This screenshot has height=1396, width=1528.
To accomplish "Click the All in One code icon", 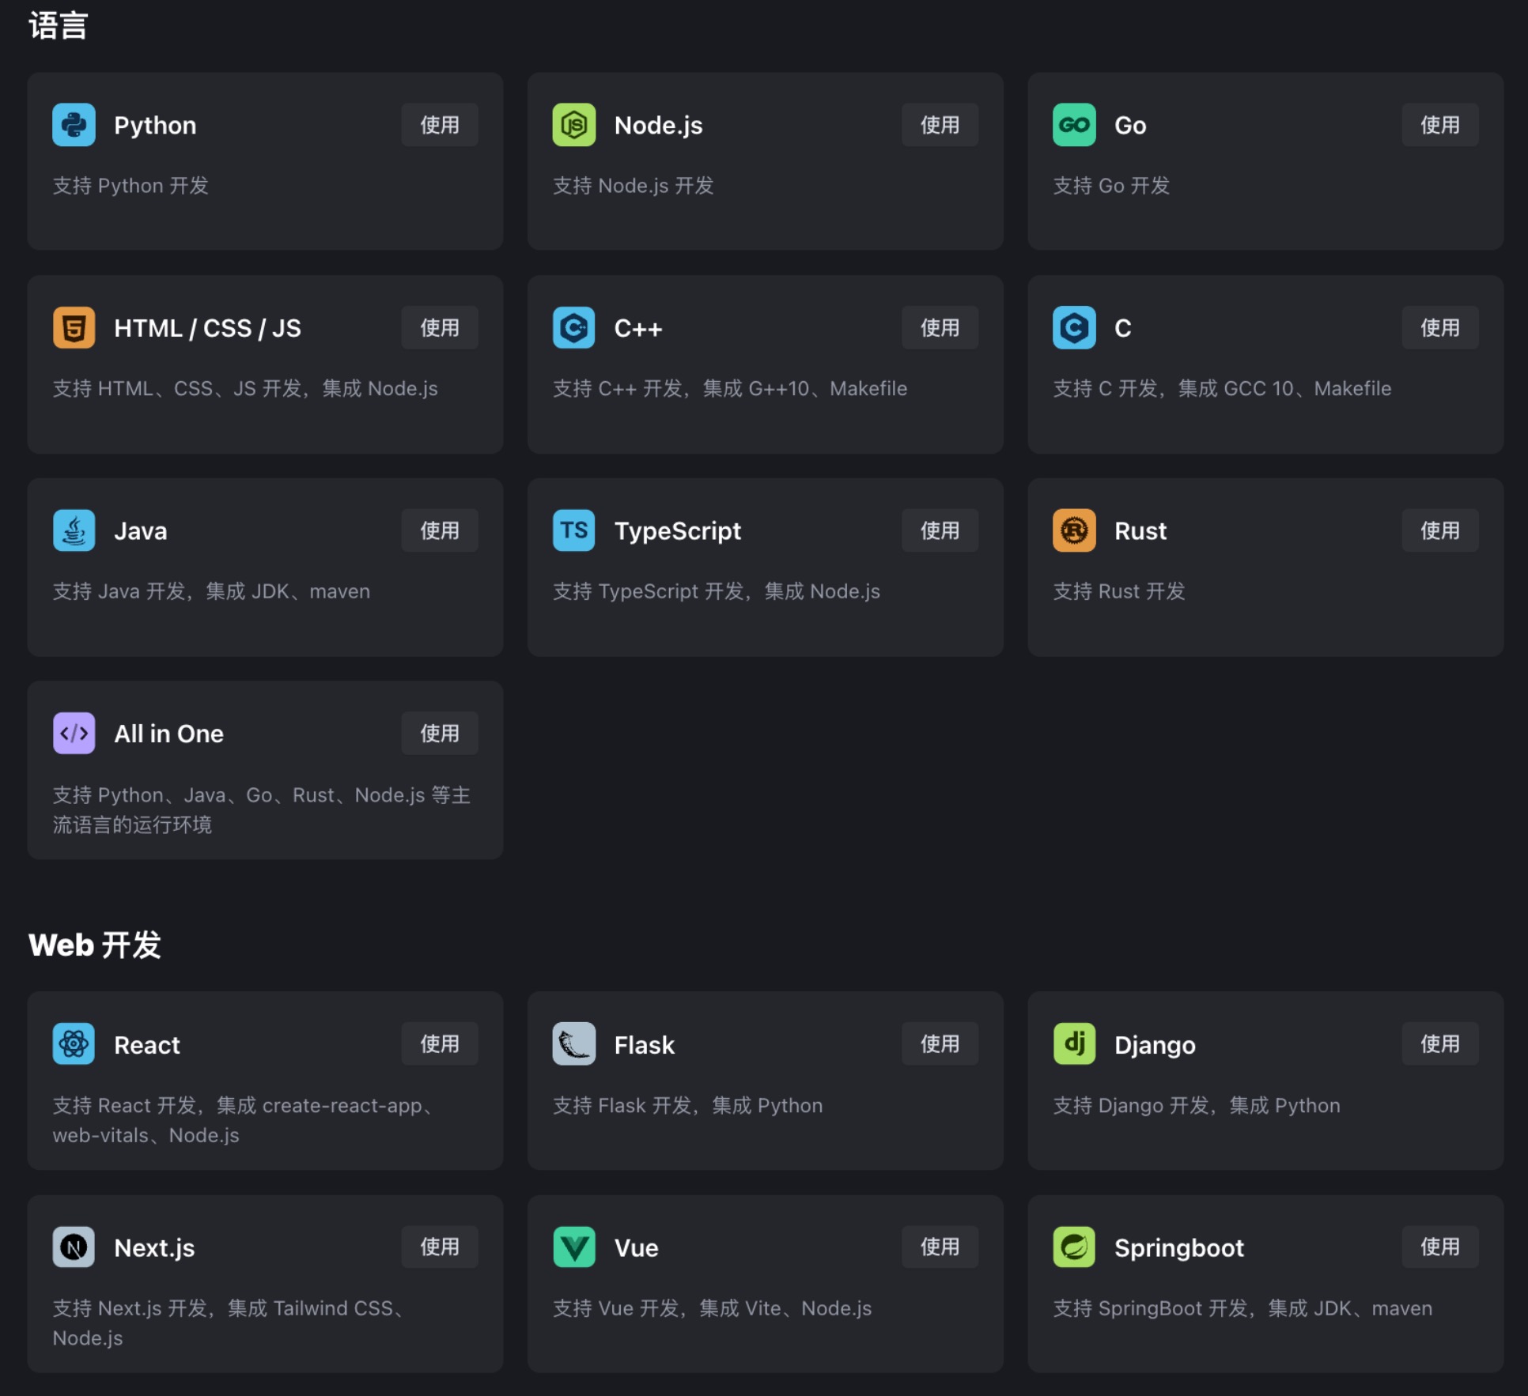I will [74, 734].
